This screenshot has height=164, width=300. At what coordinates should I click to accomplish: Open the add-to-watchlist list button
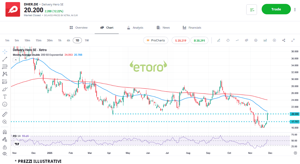tap(252, 10)
